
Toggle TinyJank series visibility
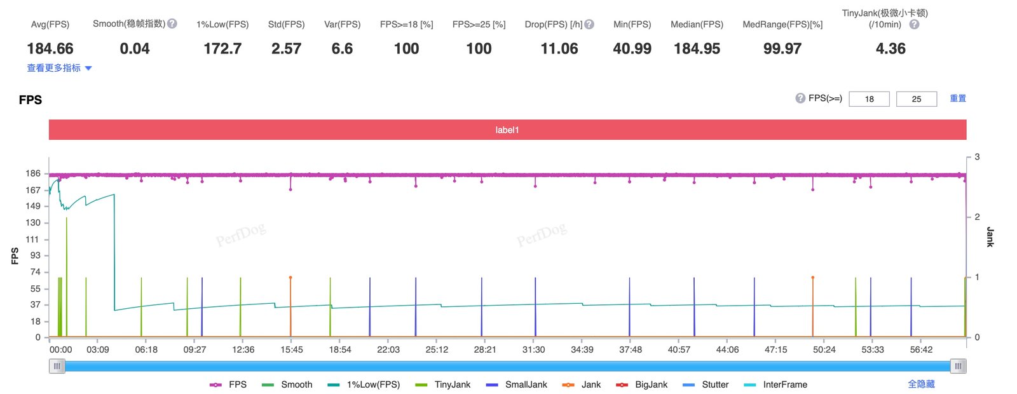point(442,384)
